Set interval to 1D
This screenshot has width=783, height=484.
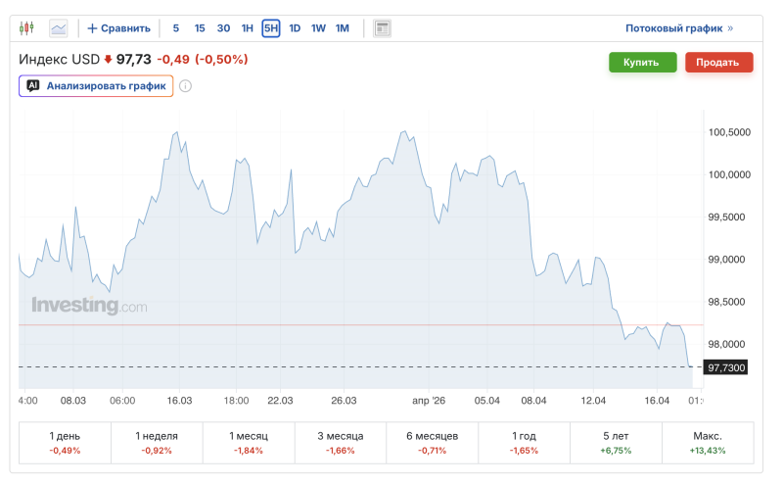(x=295, y=28)
